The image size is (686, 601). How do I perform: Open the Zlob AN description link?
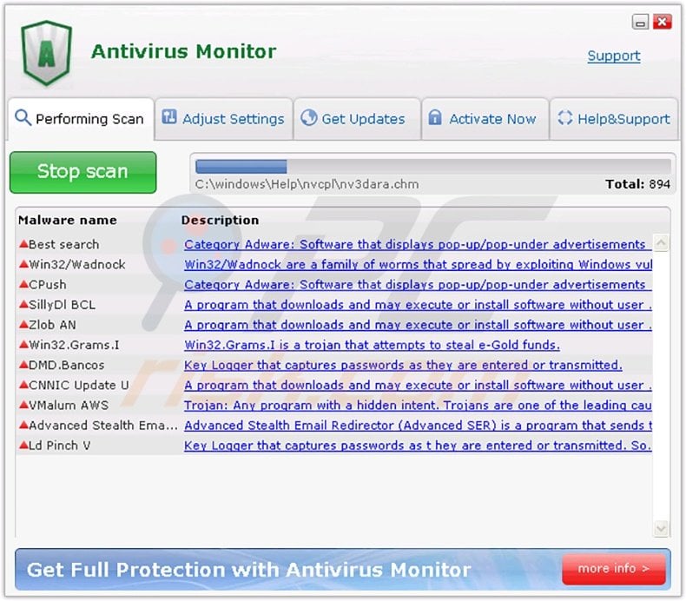[x=418, y=325]
